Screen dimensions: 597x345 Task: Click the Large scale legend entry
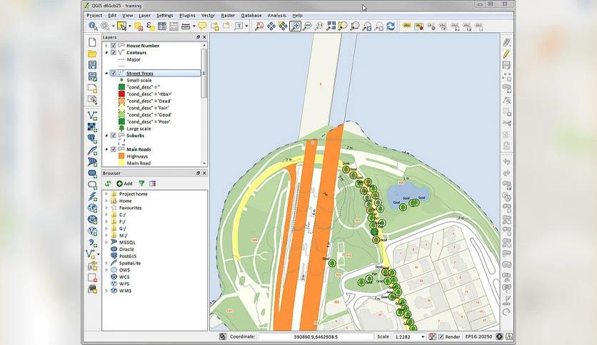coord(139,129)
